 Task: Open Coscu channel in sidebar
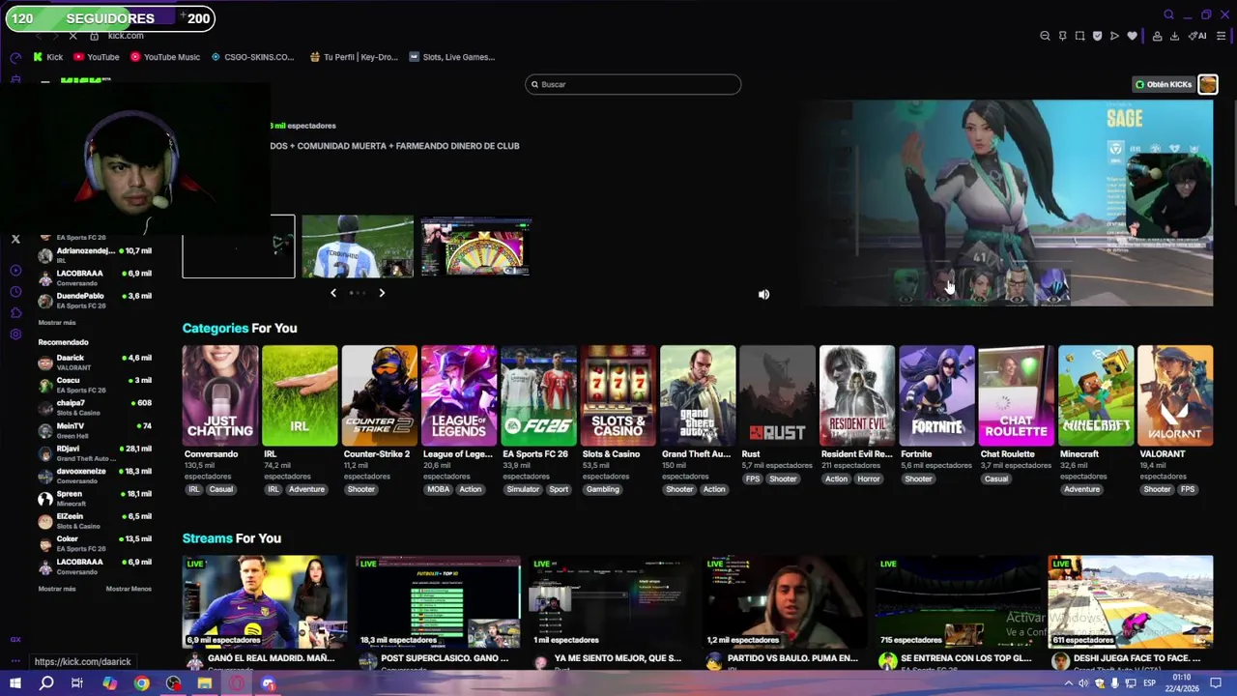pyautogui.click(x=95, y=385)
